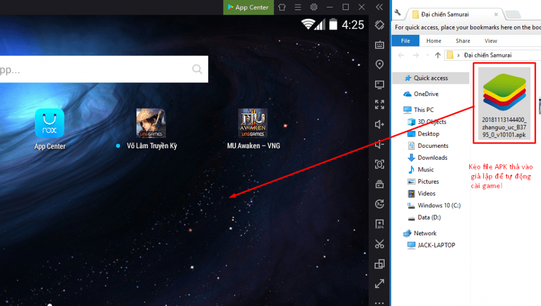The height and width of the screenshot is (306, 541).
Task: Click the Android battery status icon
Action: (x=333, y=24)
